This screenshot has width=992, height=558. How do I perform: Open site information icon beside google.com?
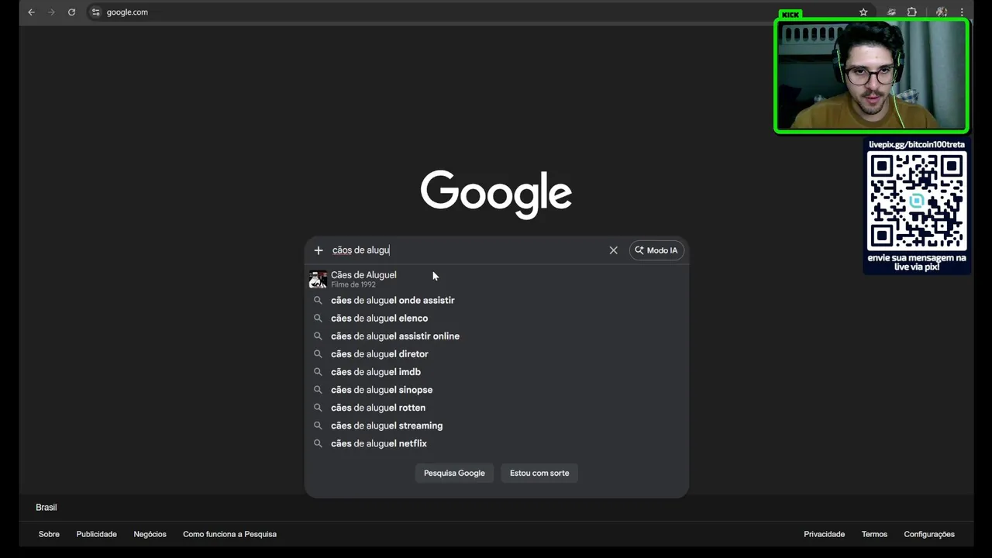pos(96,12)
